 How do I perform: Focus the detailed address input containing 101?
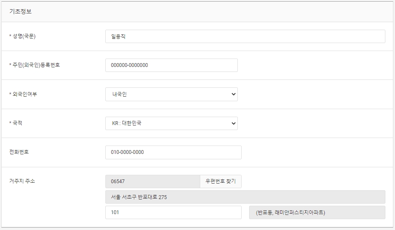[173, 212]
